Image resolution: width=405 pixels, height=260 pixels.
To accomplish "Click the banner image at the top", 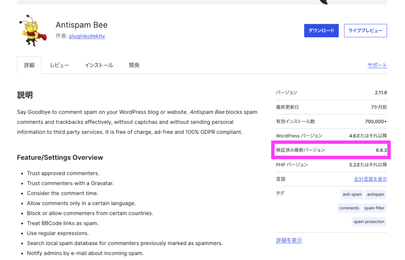I will [x=202, y=2].
